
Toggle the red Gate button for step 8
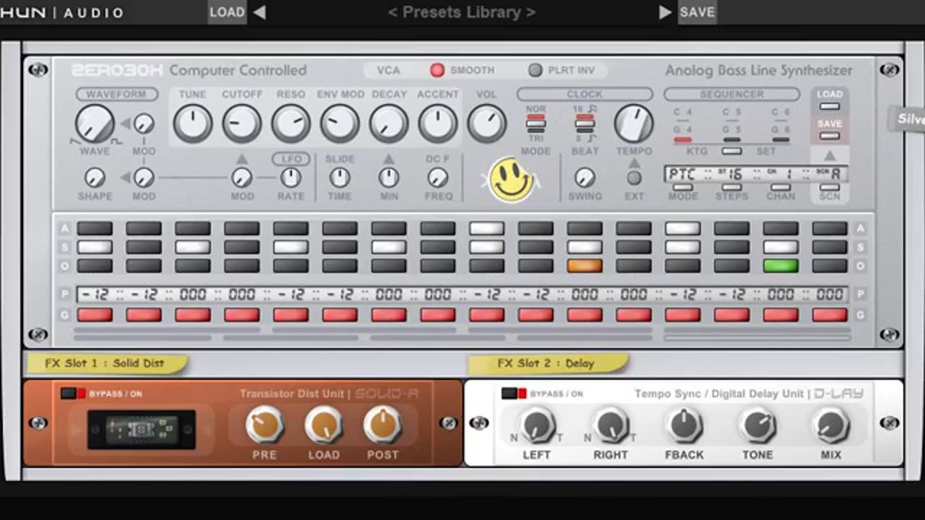[438, 315]
